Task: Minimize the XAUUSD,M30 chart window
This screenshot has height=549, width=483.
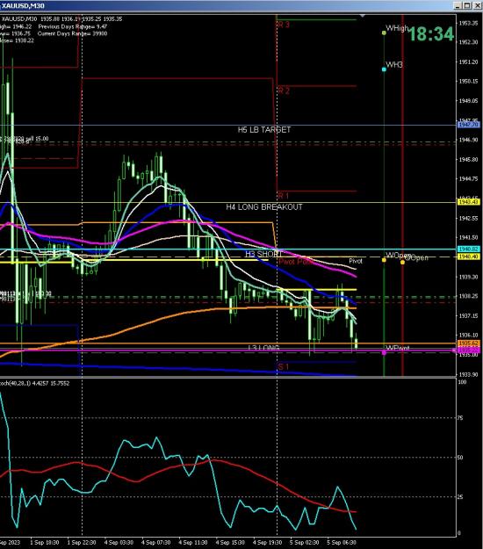Action: (x=458, y=5)
